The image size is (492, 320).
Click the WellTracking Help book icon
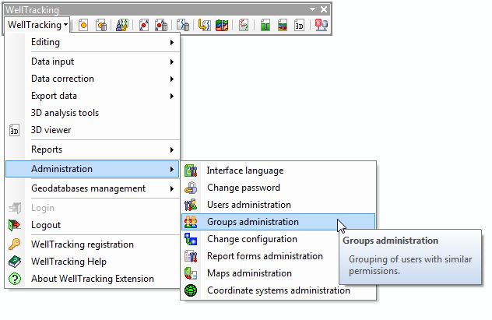[x=15, y=262]
